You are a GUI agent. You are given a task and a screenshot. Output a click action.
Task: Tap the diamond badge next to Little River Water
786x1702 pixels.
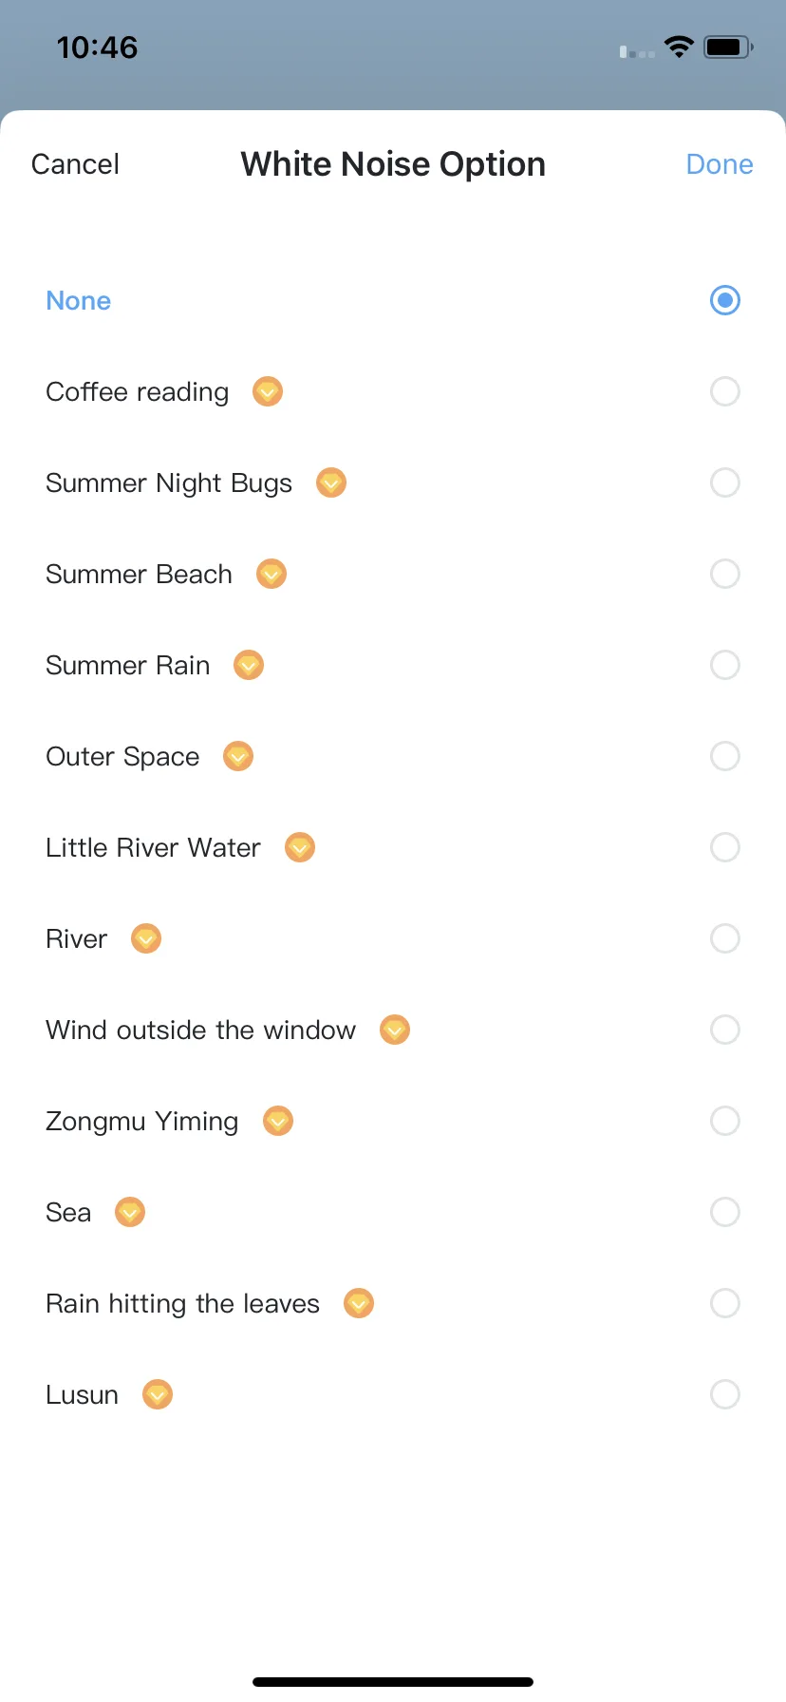(300, 847)
